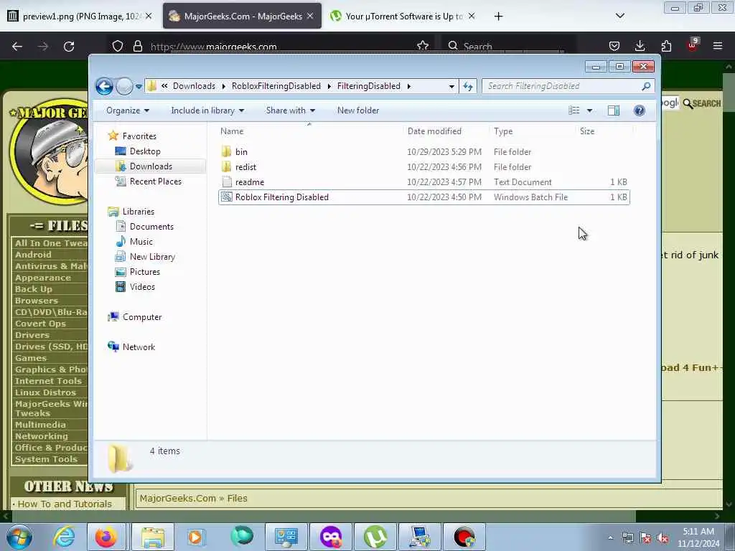Open Firefox hamburger application menu
The image size is (735, 551).
(x=718, y=46)
